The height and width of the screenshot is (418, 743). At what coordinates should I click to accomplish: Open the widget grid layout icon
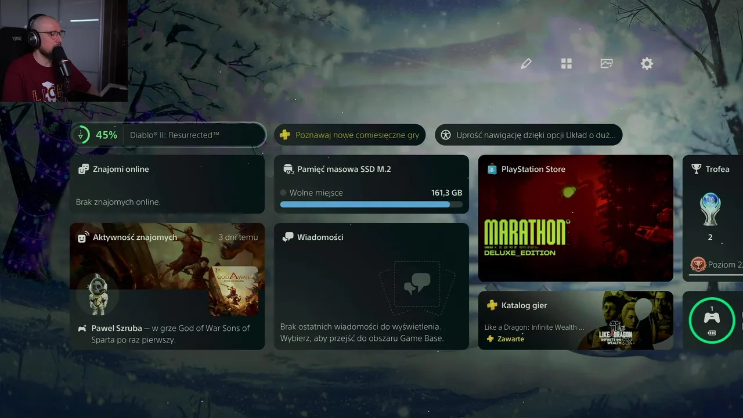(567, 64)
